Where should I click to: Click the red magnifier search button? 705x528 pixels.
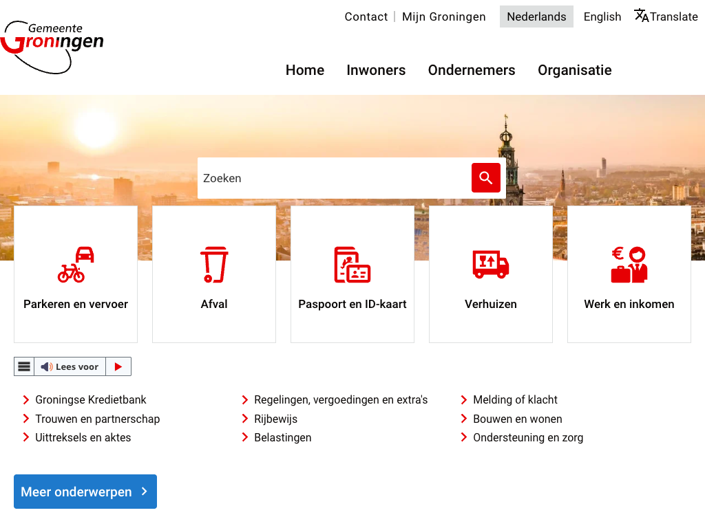[x=485, y=178]
